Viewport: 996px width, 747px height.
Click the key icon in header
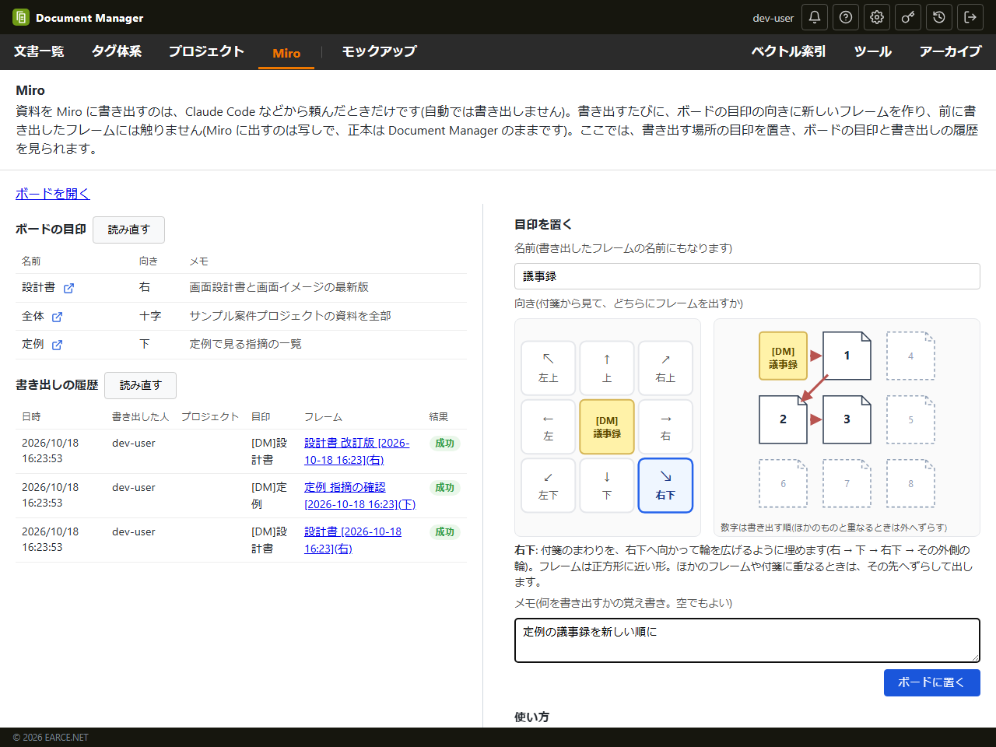(908, 17)
